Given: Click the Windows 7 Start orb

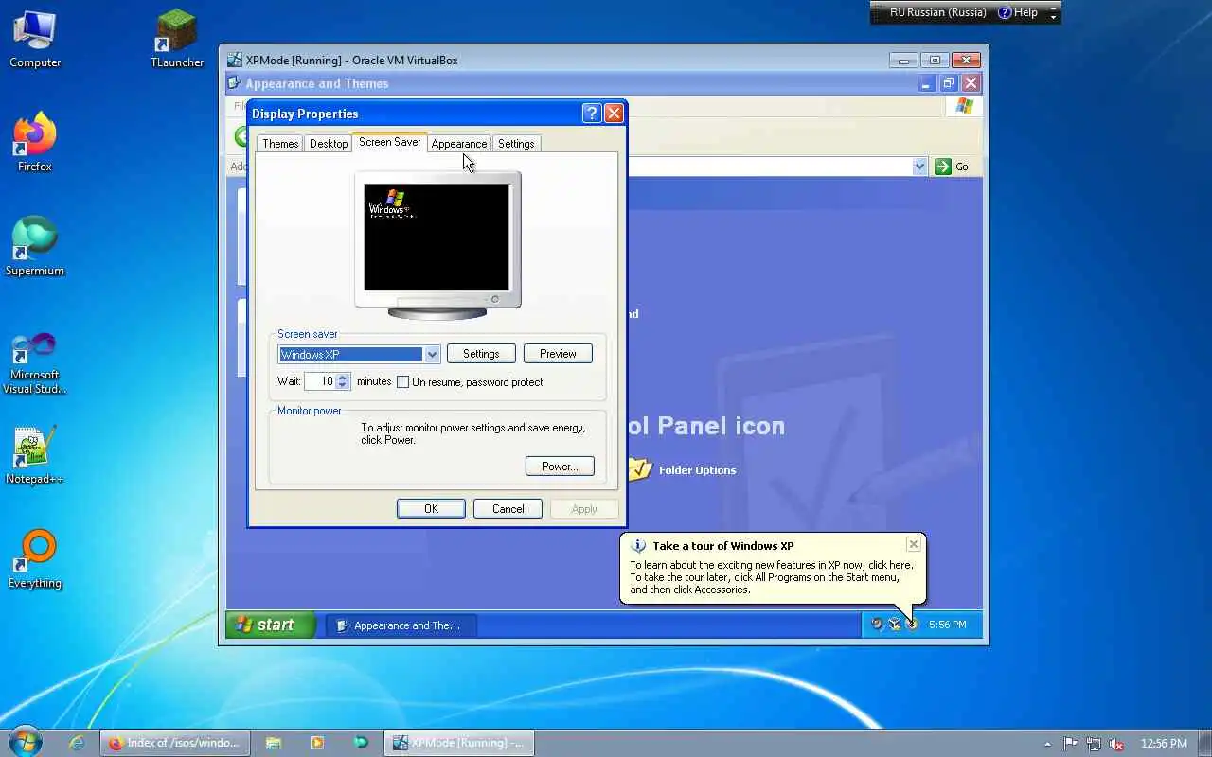Looking at the screenshot, I should [25, 741].
